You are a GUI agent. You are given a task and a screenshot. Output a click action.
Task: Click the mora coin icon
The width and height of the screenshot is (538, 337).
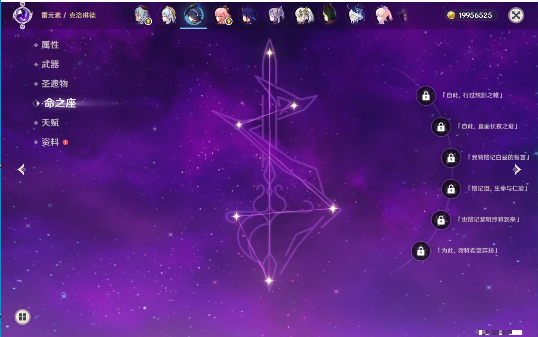(x=451, y=15)
